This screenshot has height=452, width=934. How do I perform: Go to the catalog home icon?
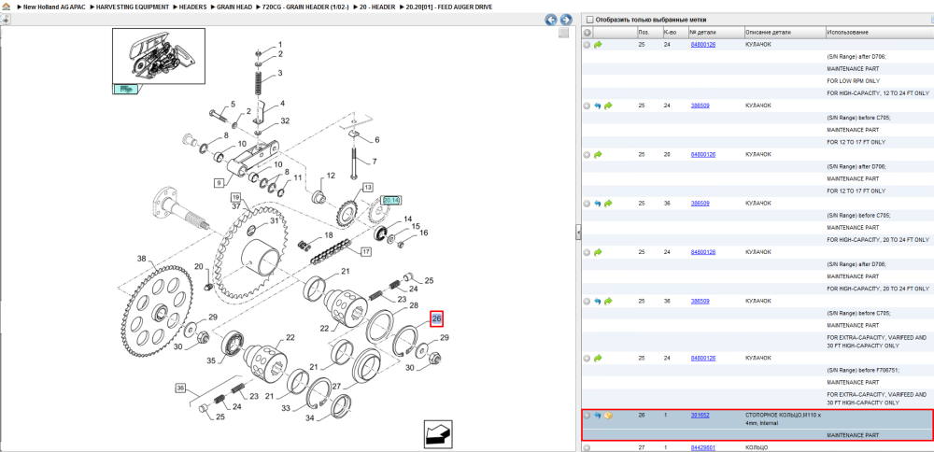[6, 7]
